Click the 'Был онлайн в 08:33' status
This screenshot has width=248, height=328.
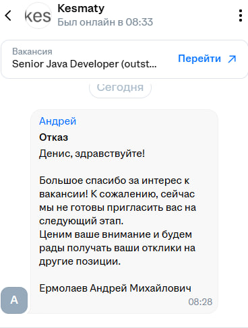(x=105, y=22)
